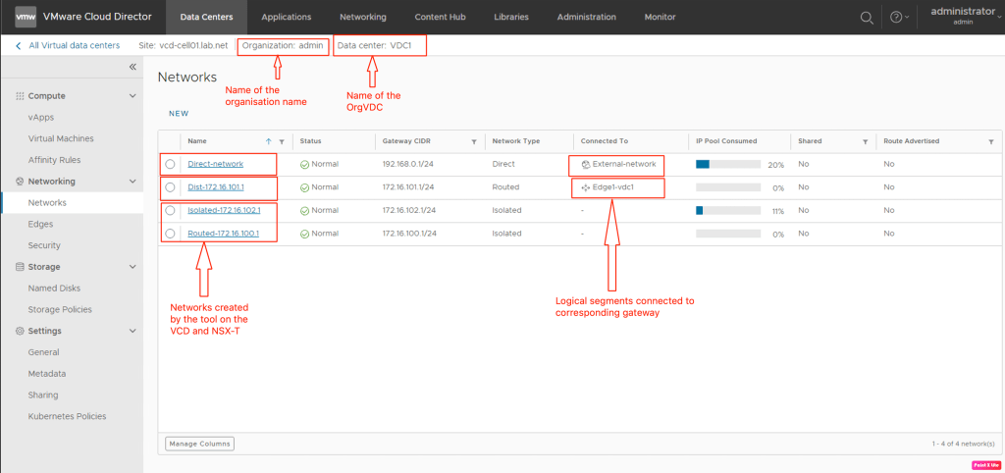Collapse the sidebar using double chevron icon
The width and height of the screenshot is (1005, 473).
coord(132,67)
